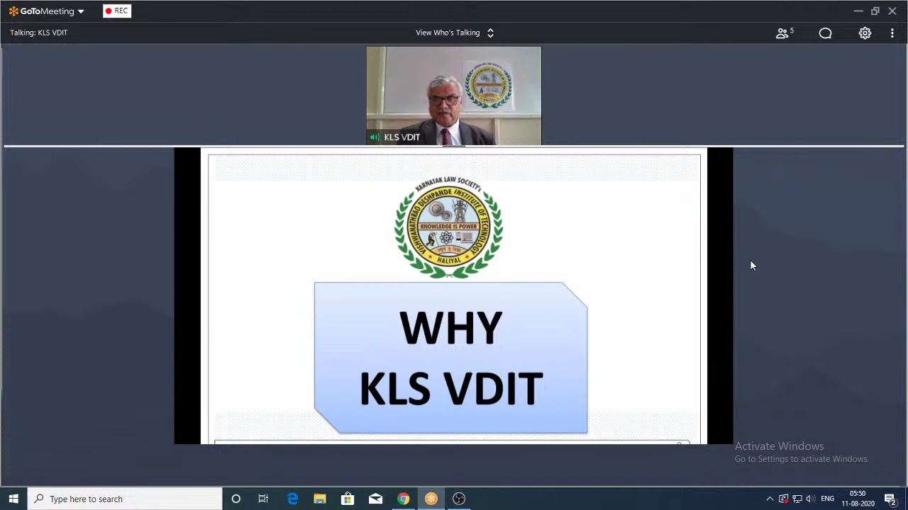
Task: Open Cortana circle icon
Action: click(236, 499)
